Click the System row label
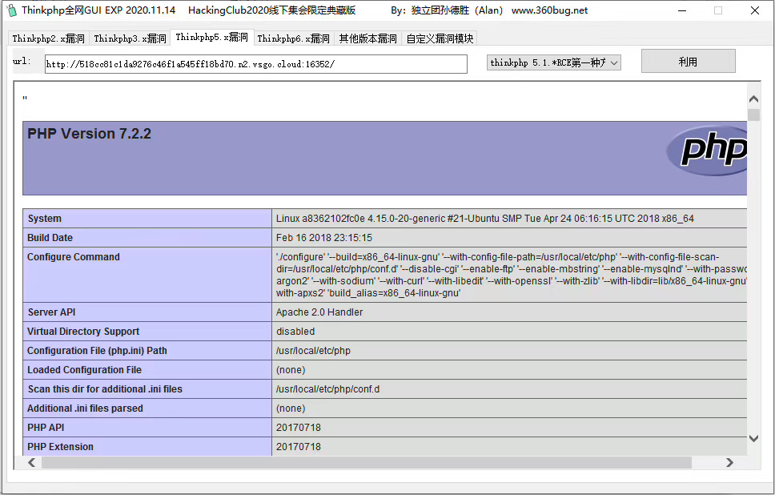This screenshot has height=495, width=775. point(45,219)
